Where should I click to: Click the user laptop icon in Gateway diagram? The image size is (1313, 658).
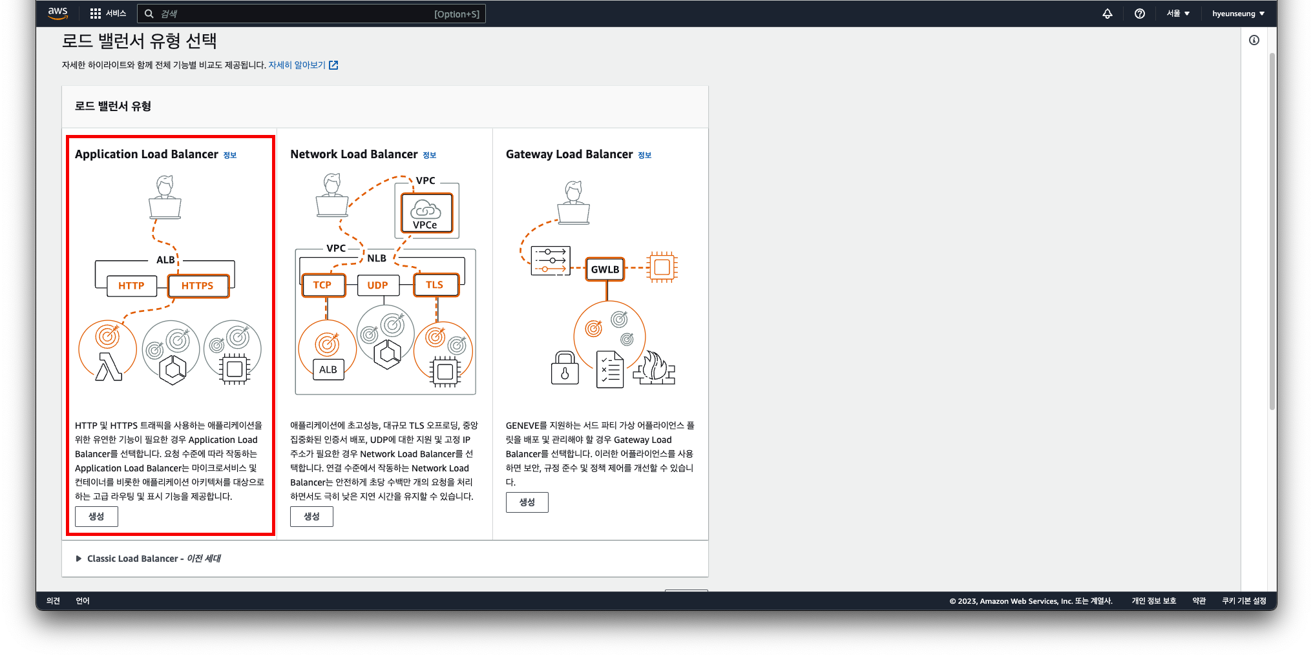click(x=574, y=202)
